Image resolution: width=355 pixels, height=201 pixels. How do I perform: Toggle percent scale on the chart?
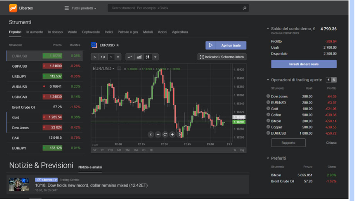(235, 150)
